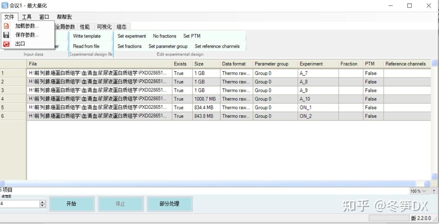The width and height of the screenshot is (439, 224).
Task: Switch to the 性能 tab
Action: pos(85,27)
